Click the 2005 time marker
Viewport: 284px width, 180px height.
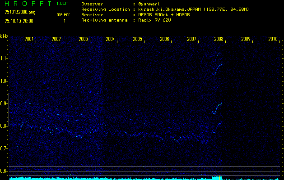point(137,39)
